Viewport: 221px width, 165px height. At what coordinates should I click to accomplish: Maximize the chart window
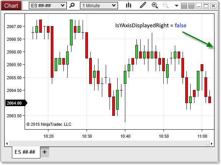[206, 6]
